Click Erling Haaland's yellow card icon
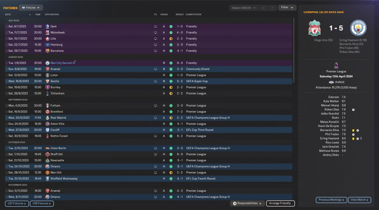 coord(353,139)
